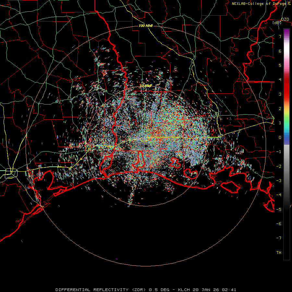The height and width of the screenshot is (292, 292).
Task: Click the Differential Reflectivity product title caption
Action: coord(146,290)
